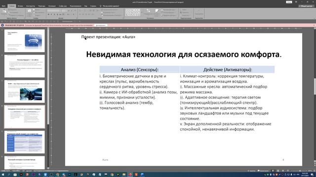Viewport: 316px width, 177px height.
Task: Select slide 5 thumbnail with blue table
Action: pyautogui.click(x=25, y=142)
